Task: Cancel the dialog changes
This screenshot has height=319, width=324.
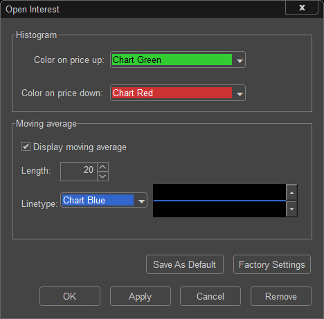Action: tap(210, 296)
